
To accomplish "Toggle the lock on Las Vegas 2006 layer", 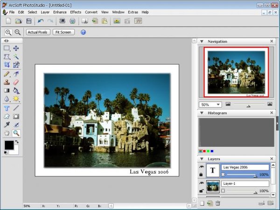I will (202, 174).
